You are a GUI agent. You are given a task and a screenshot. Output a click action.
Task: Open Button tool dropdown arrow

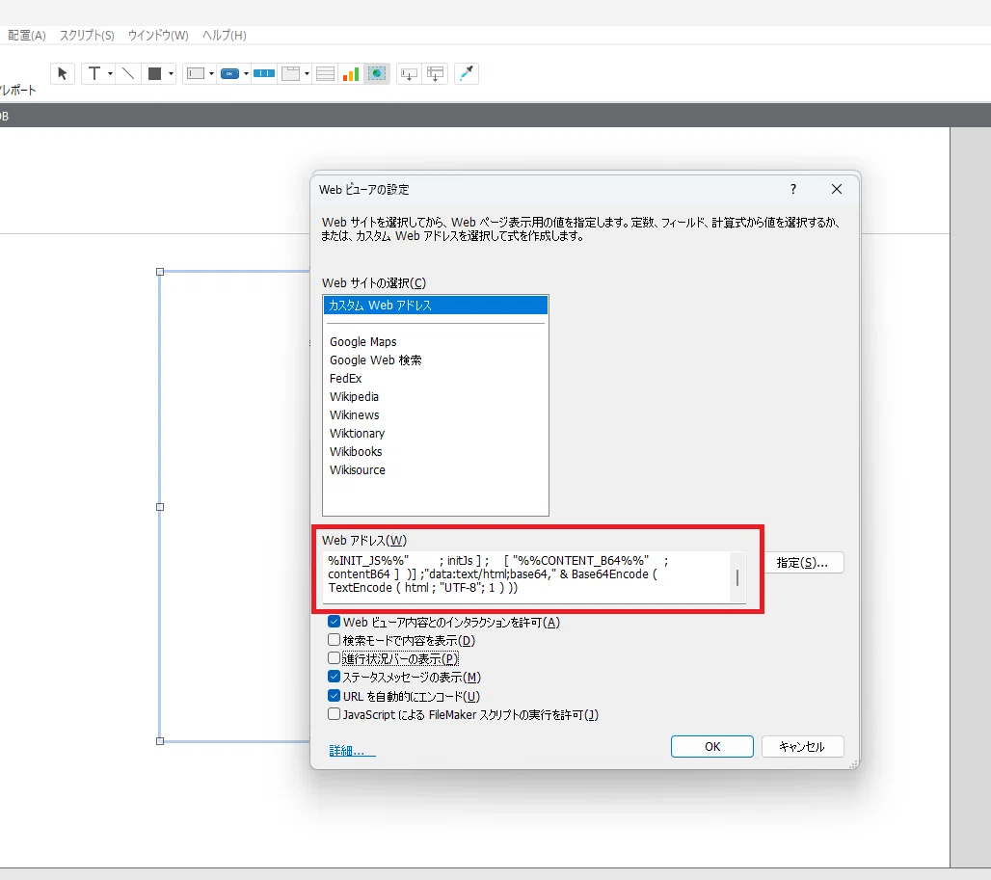point(246,74)
